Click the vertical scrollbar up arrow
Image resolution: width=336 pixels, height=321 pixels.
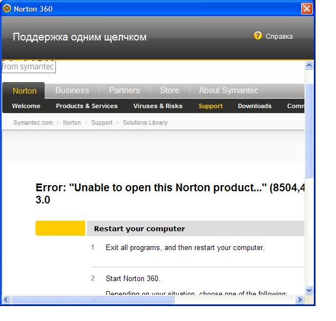[x=309, y=65]
